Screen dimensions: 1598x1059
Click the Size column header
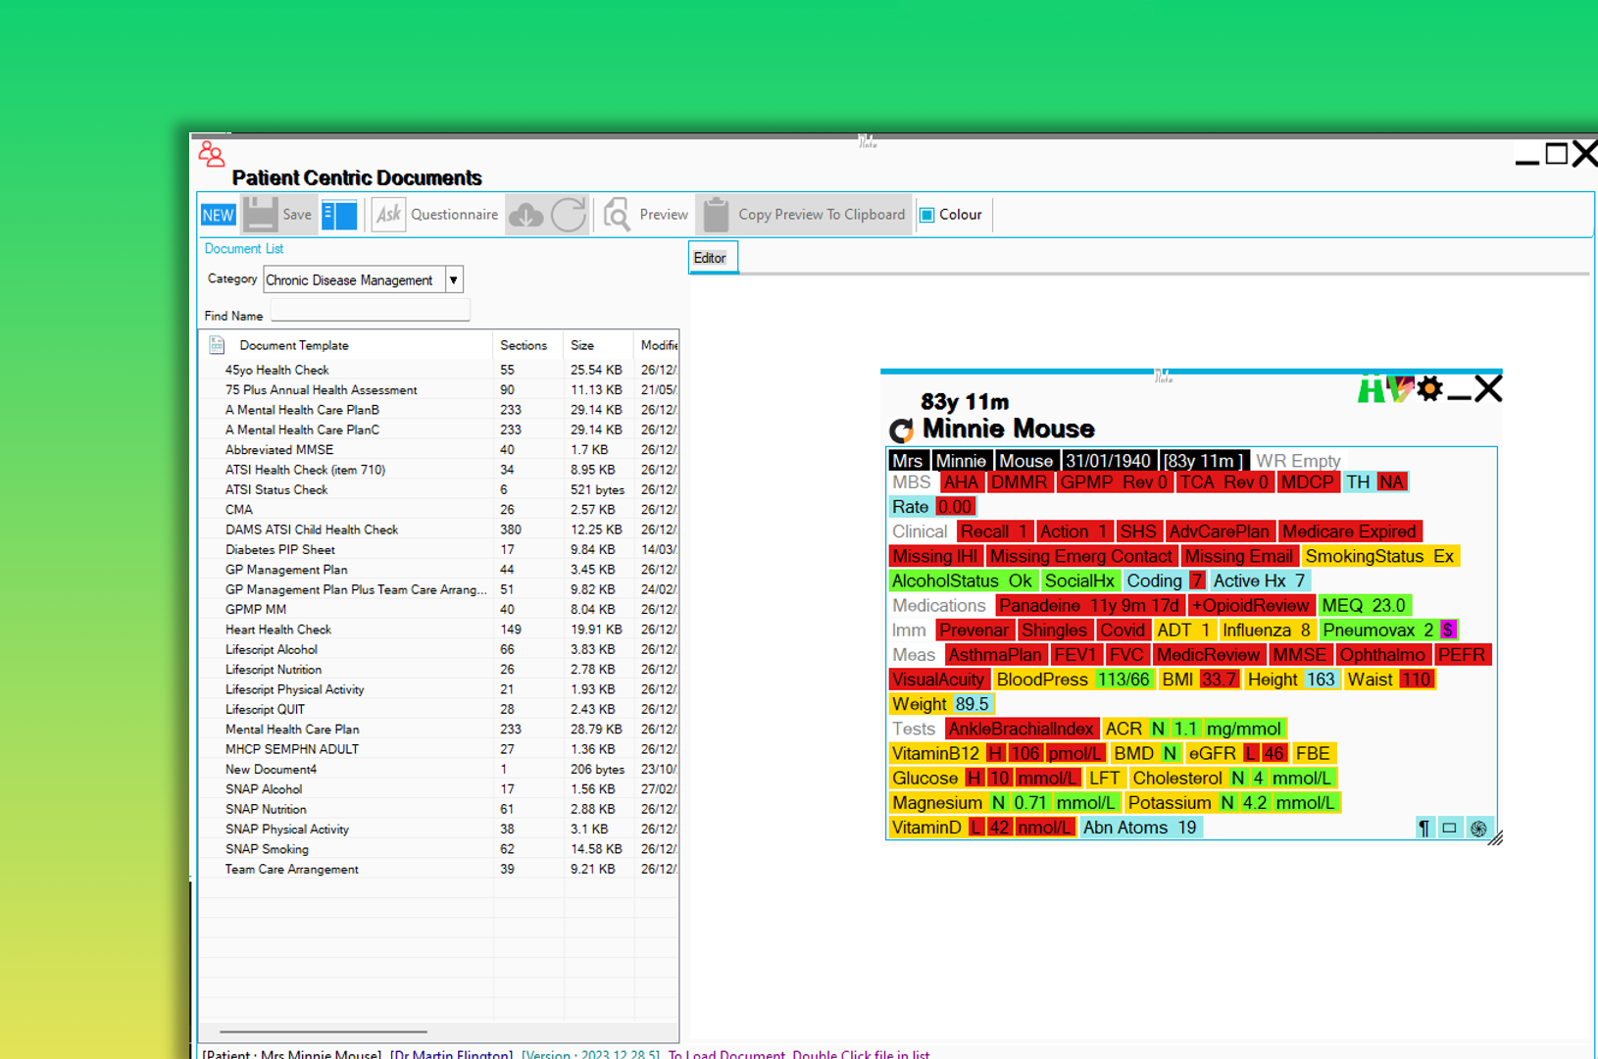(x=582, y=345)
